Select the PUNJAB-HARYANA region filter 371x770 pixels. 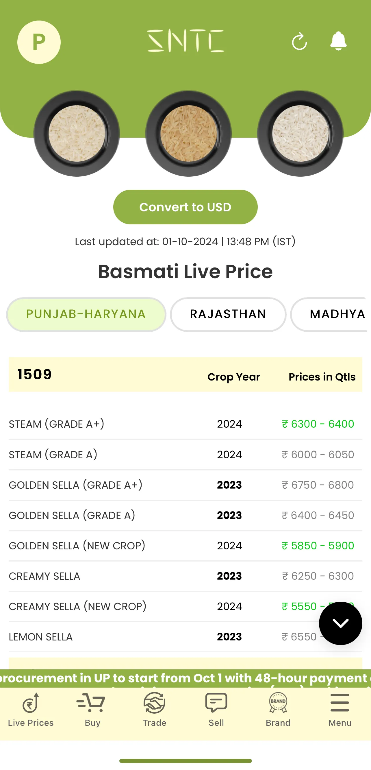tap(86, 315)
